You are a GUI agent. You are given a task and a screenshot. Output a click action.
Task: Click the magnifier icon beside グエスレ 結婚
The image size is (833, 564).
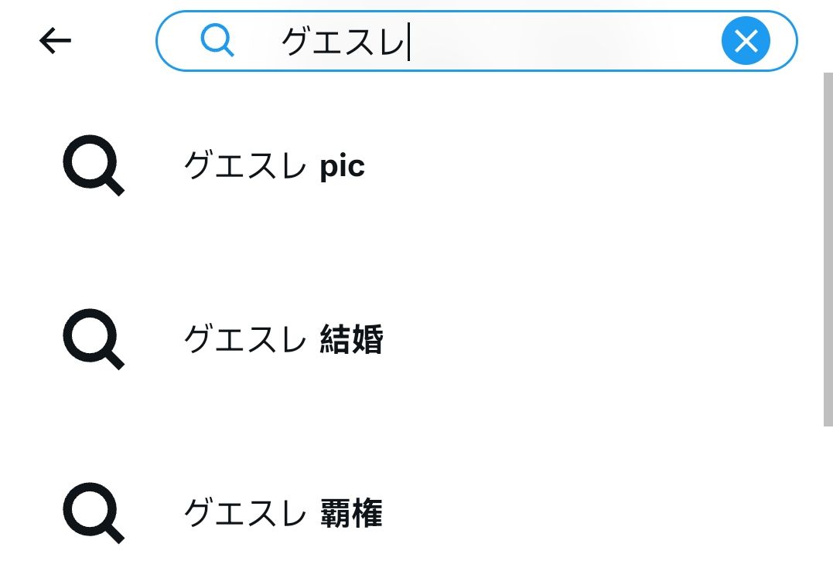coord(93,338)
